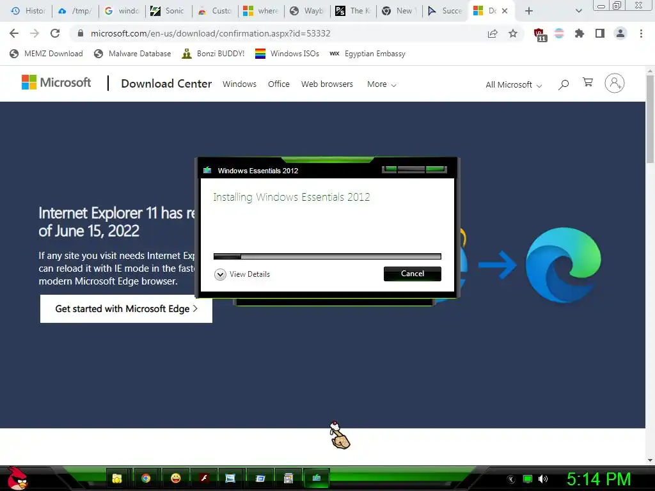Click the striped pink-blue extension icon

point(559,33)
